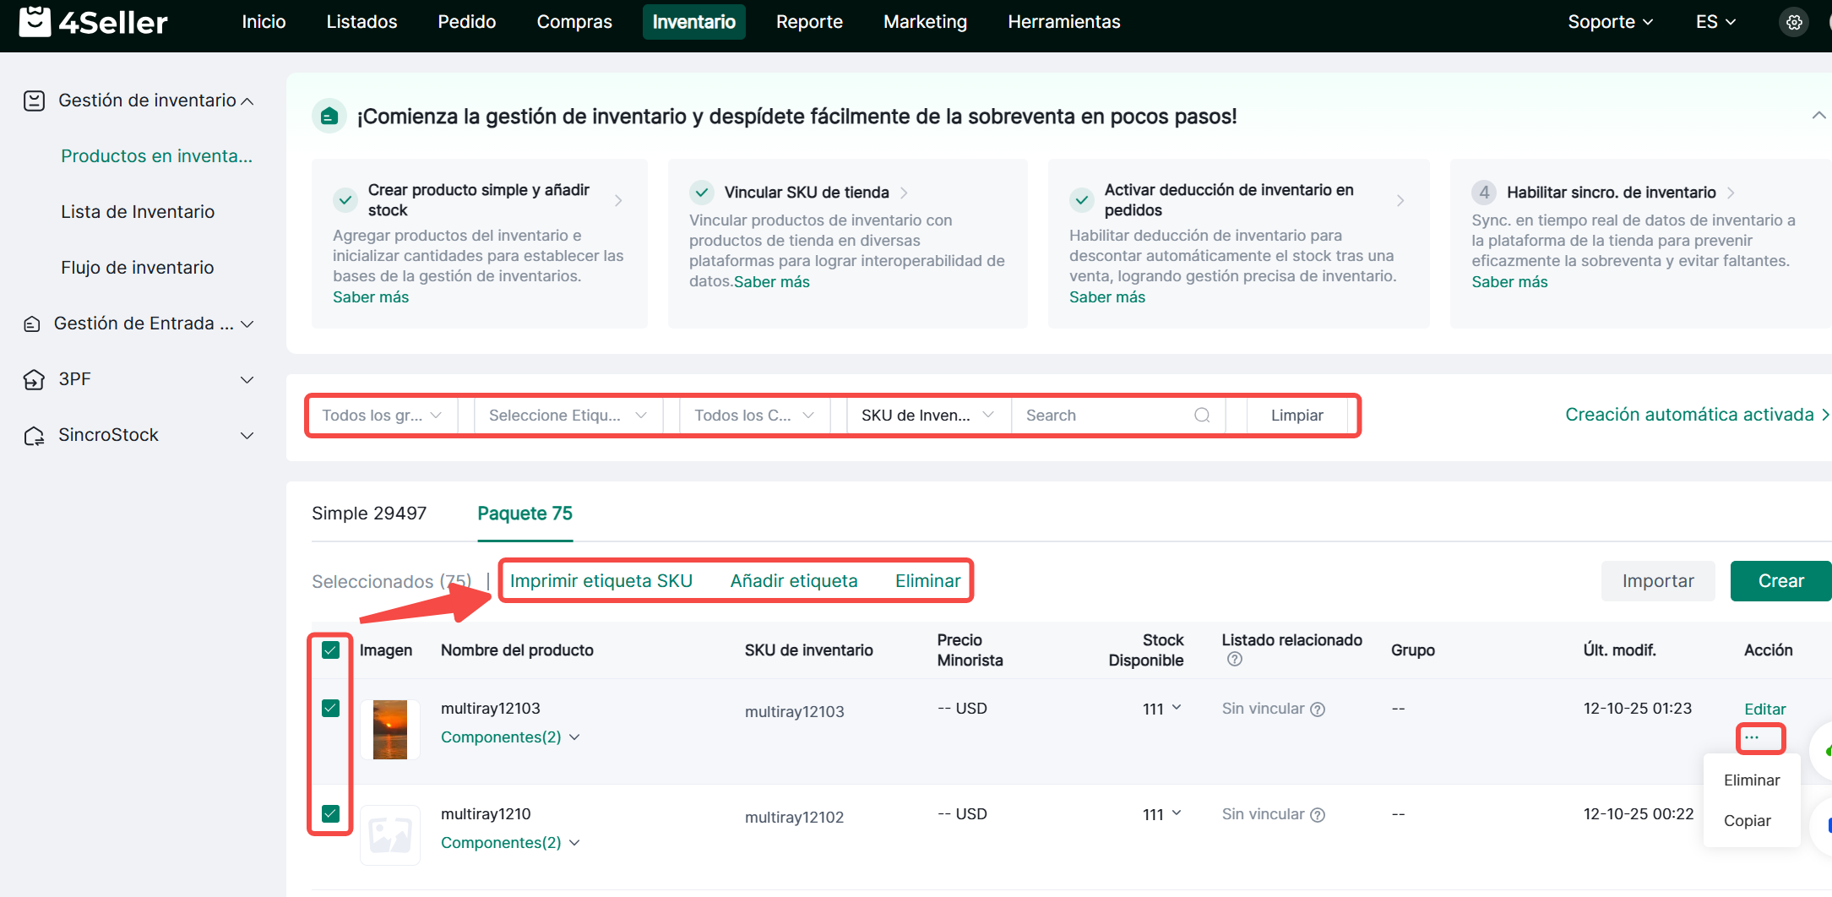Open three-dots more actions for multiray12103

pos(1752,737)
